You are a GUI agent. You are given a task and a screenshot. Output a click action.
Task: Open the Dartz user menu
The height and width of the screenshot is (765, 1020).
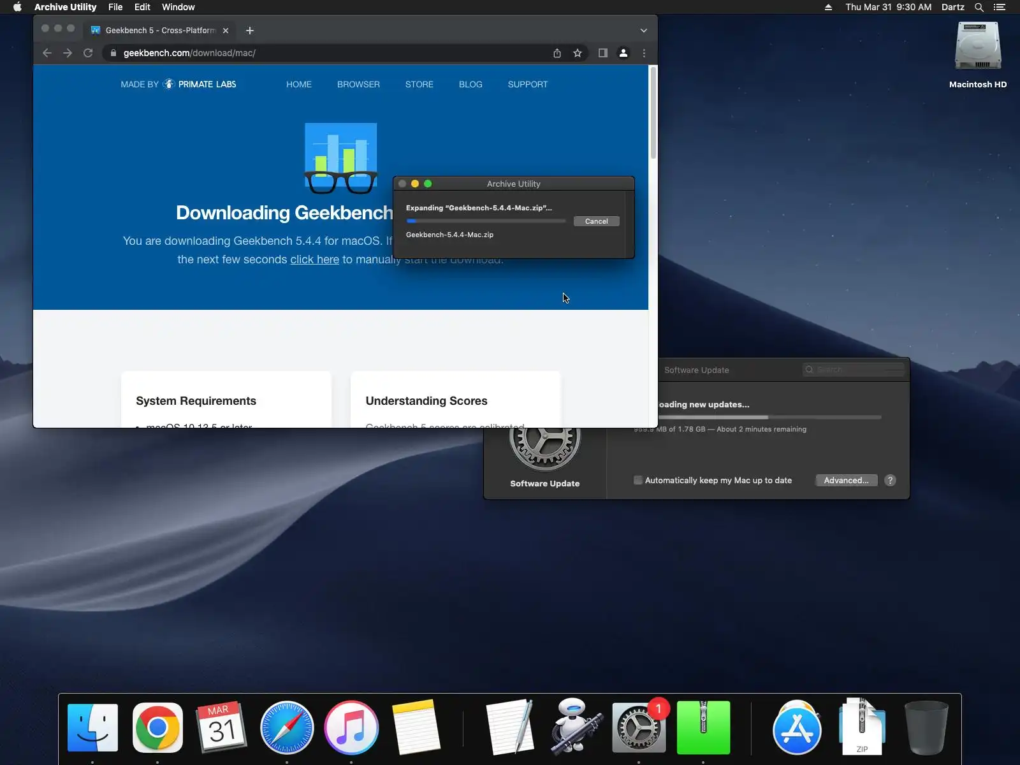click(953, 7)
